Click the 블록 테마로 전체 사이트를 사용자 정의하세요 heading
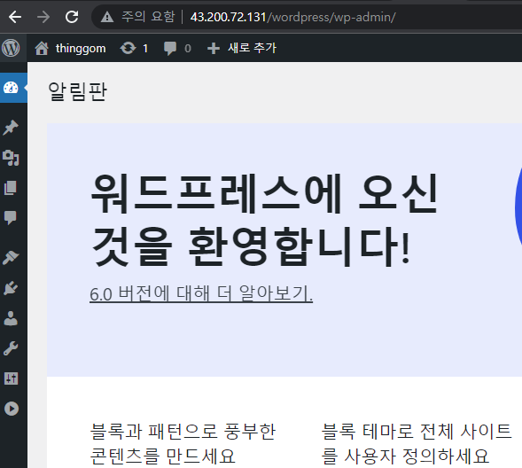 pyautogui.click(x=417, y=443)
